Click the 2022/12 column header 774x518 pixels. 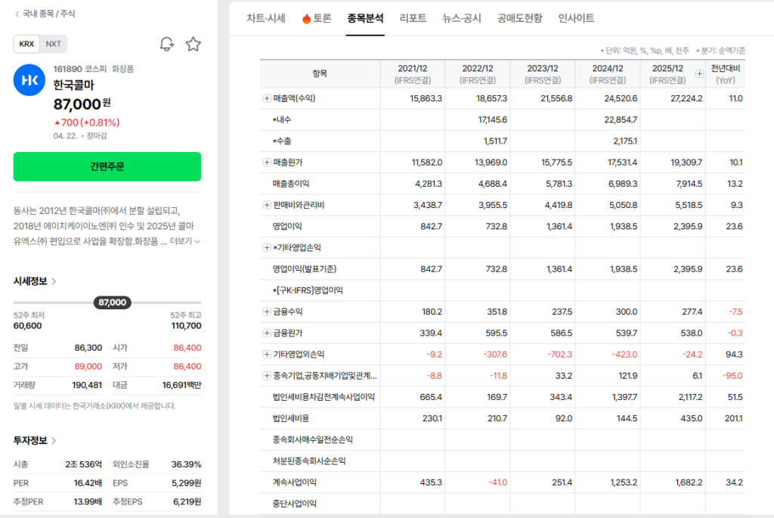coord(478,74)
